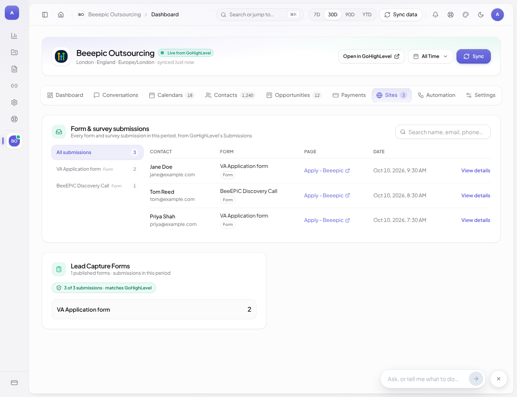Screen dimensions: 517x397
Task: Click the Sync data button
Action: coord(400,15)
